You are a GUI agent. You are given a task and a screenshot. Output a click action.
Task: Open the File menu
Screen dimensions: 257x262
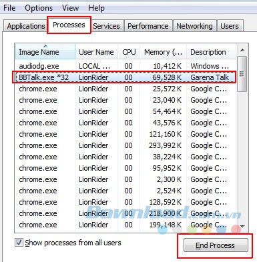point(9,8)
